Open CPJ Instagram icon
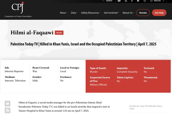 coord(145,1)
